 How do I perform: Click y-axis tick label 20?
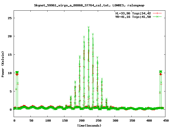(x=10, y=36)
